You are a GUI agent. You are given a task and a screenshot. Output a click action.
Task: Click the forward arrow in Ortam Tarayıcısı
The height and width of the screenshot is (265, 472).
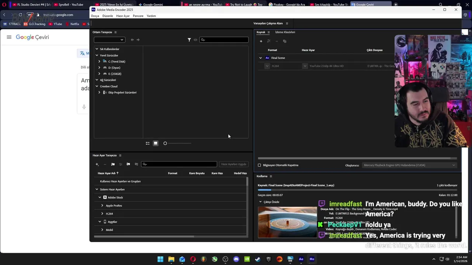[138, 40]
